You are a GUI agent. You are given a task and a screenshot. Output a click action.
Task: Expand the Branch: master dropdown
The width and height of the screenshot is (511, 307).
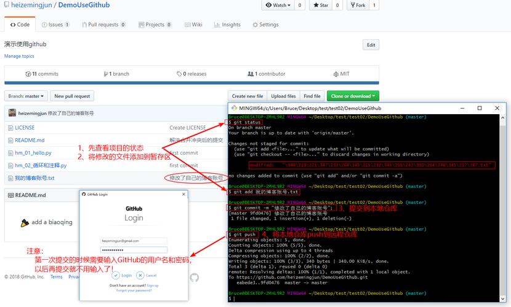point(26,96)
